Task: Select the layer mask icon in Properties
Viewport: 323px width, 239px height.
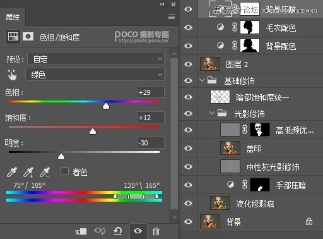Action: point(28,36)
